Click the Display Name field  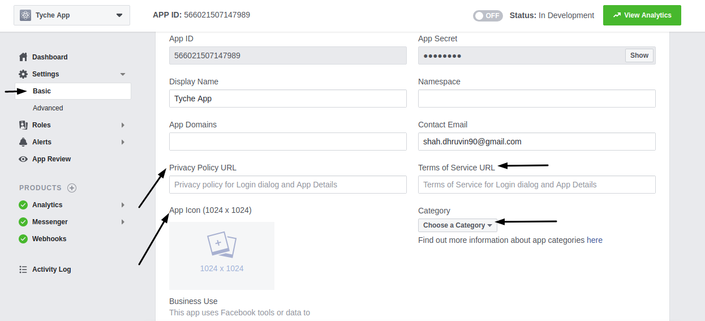[x=288, y=99]
